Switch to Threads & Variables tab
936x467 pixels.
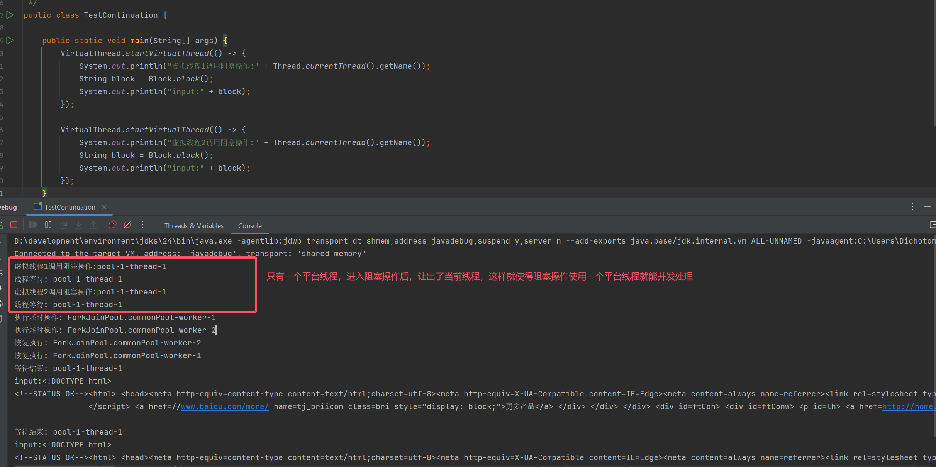coord(194,226)
